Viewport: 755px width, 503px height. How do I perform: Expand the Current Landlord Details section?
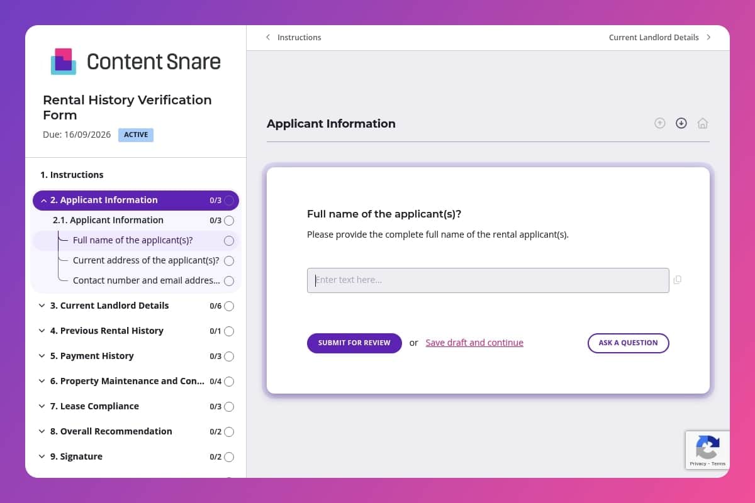(x=42, y=306)
